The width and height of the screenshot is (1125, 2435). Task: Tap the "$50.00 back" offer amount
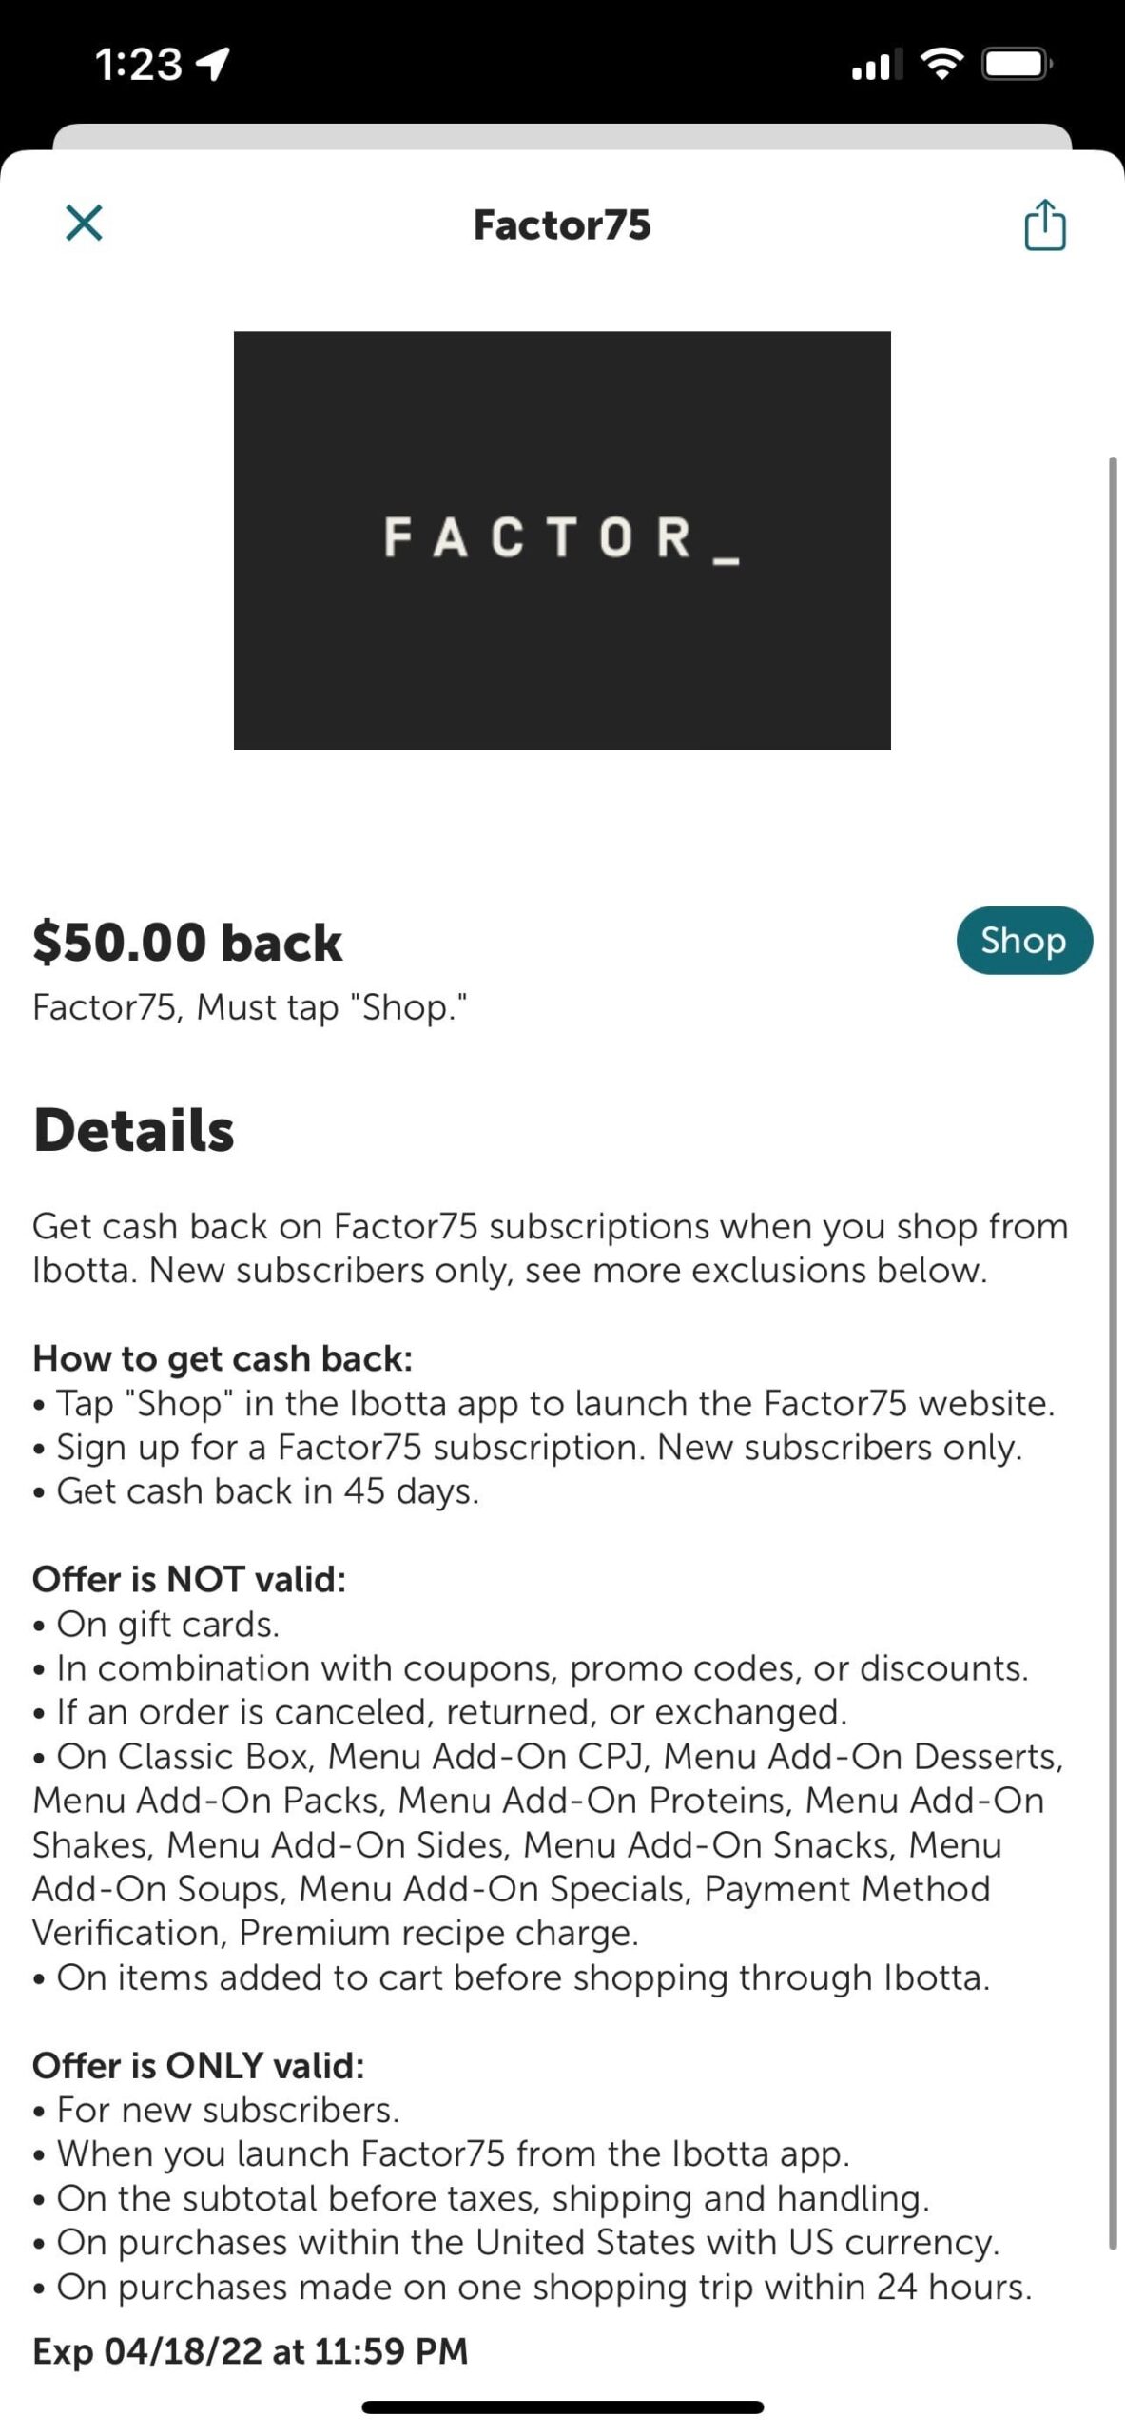click(187, 943)
